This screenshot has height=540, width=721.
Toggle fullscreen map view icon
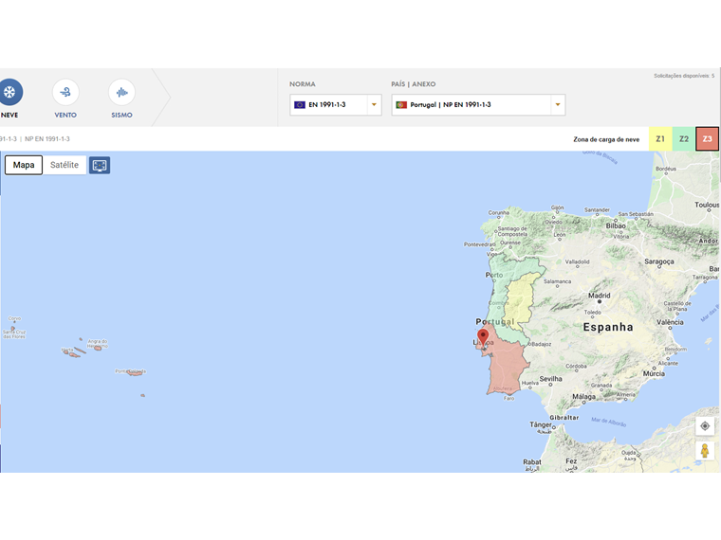click(100, 165)
